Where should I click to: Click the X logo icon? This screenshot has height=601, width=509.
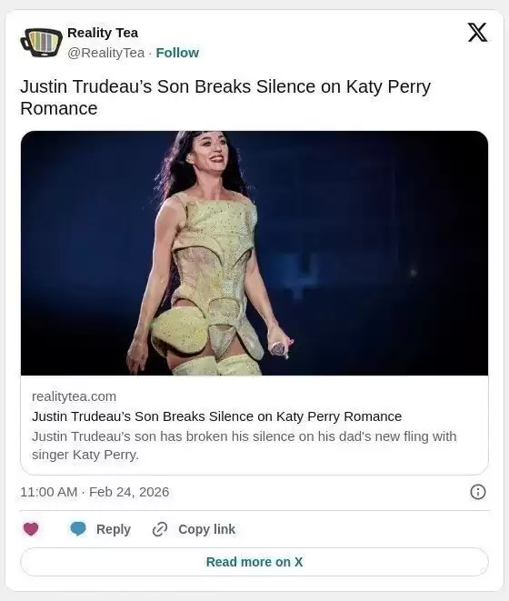pos(477,32)
